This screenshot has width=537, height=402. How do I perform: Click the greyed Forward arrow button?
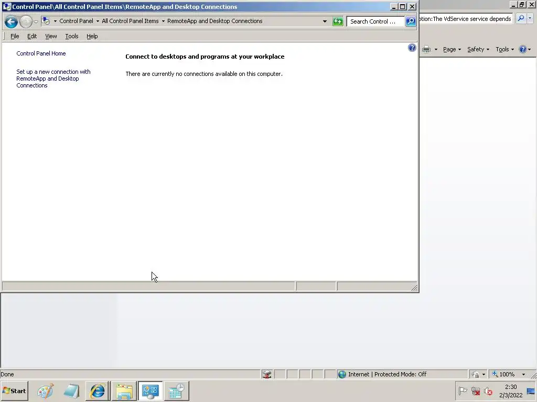point(26,21)
